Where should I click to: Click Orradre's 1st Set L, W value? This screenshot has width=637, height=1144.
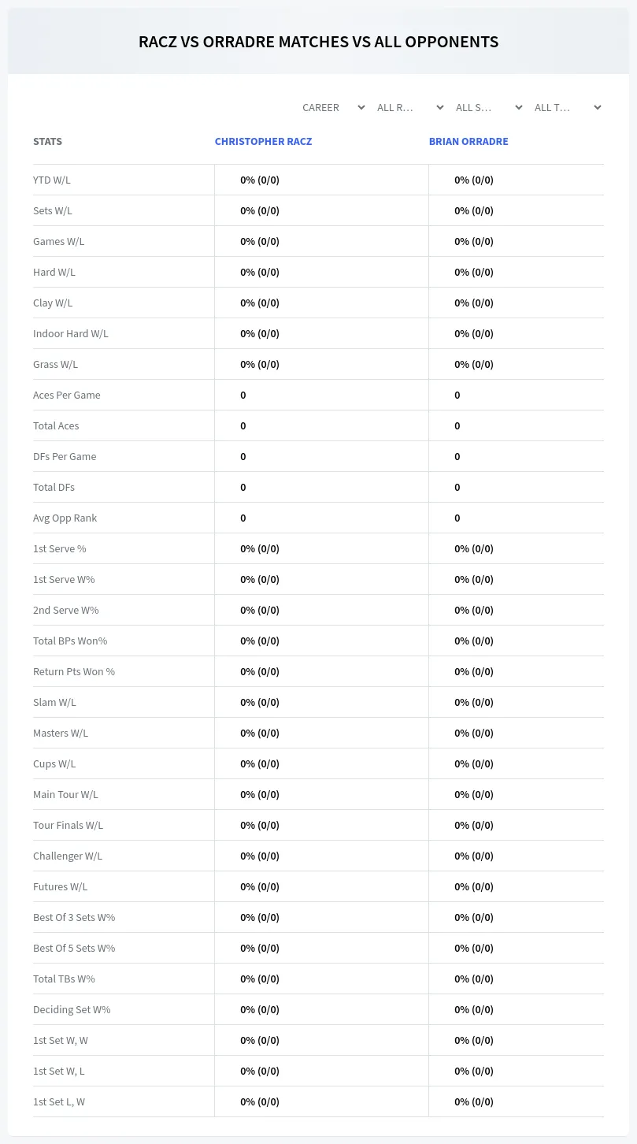click(474, 1101)
